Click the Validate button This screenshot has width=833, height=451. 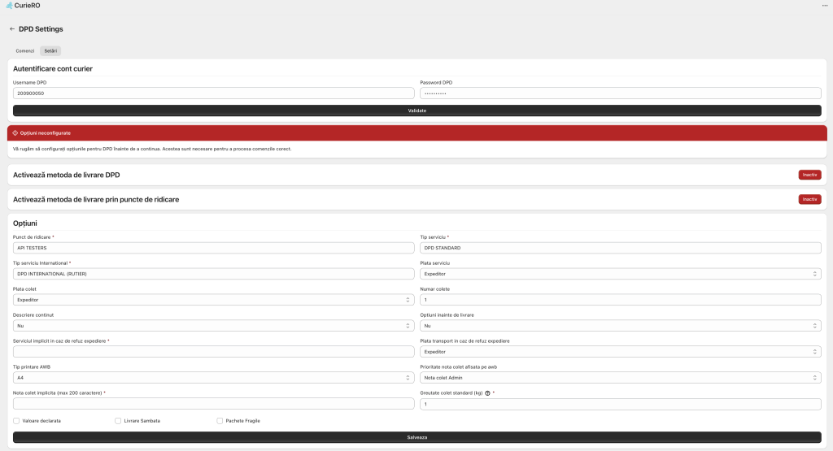[417, 111]
